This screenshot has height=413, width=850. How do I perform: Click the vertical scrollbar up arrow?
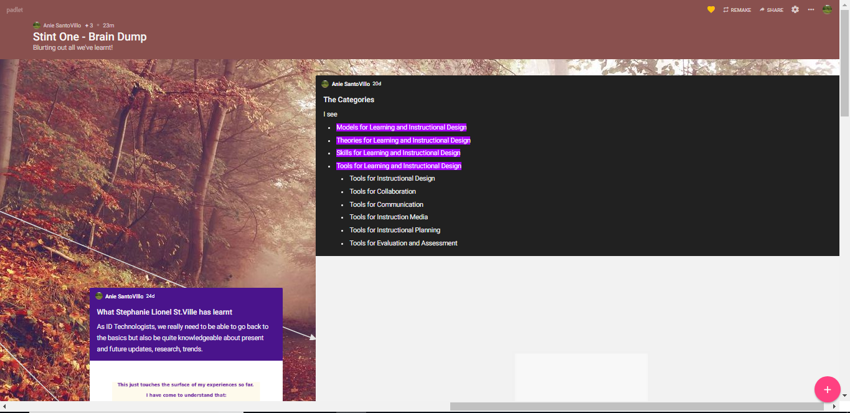coord(844,4)
